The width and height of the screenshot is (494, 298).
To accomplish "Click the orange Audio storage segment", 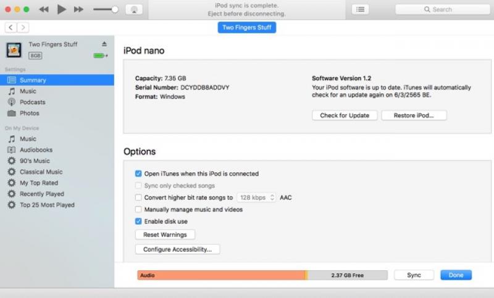I will pyautogui.click(x=221, y=275).
